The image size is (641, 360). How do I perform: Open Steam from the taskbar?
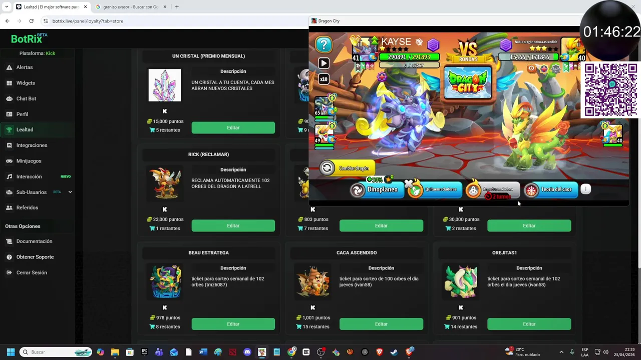coord(395,352)
